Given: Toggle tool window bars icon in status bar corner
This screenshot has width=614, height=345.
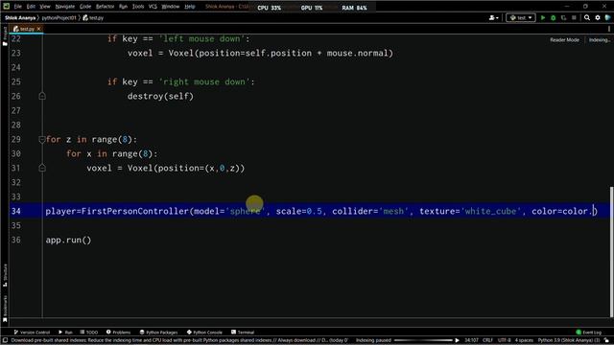Looking at the screenshot, I should pyautogui.click(x=5, y=340).
